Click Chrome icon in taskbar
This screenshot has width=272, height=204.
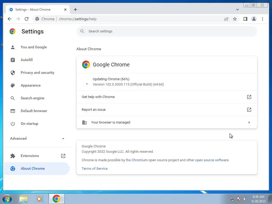[x=56, y=199]
